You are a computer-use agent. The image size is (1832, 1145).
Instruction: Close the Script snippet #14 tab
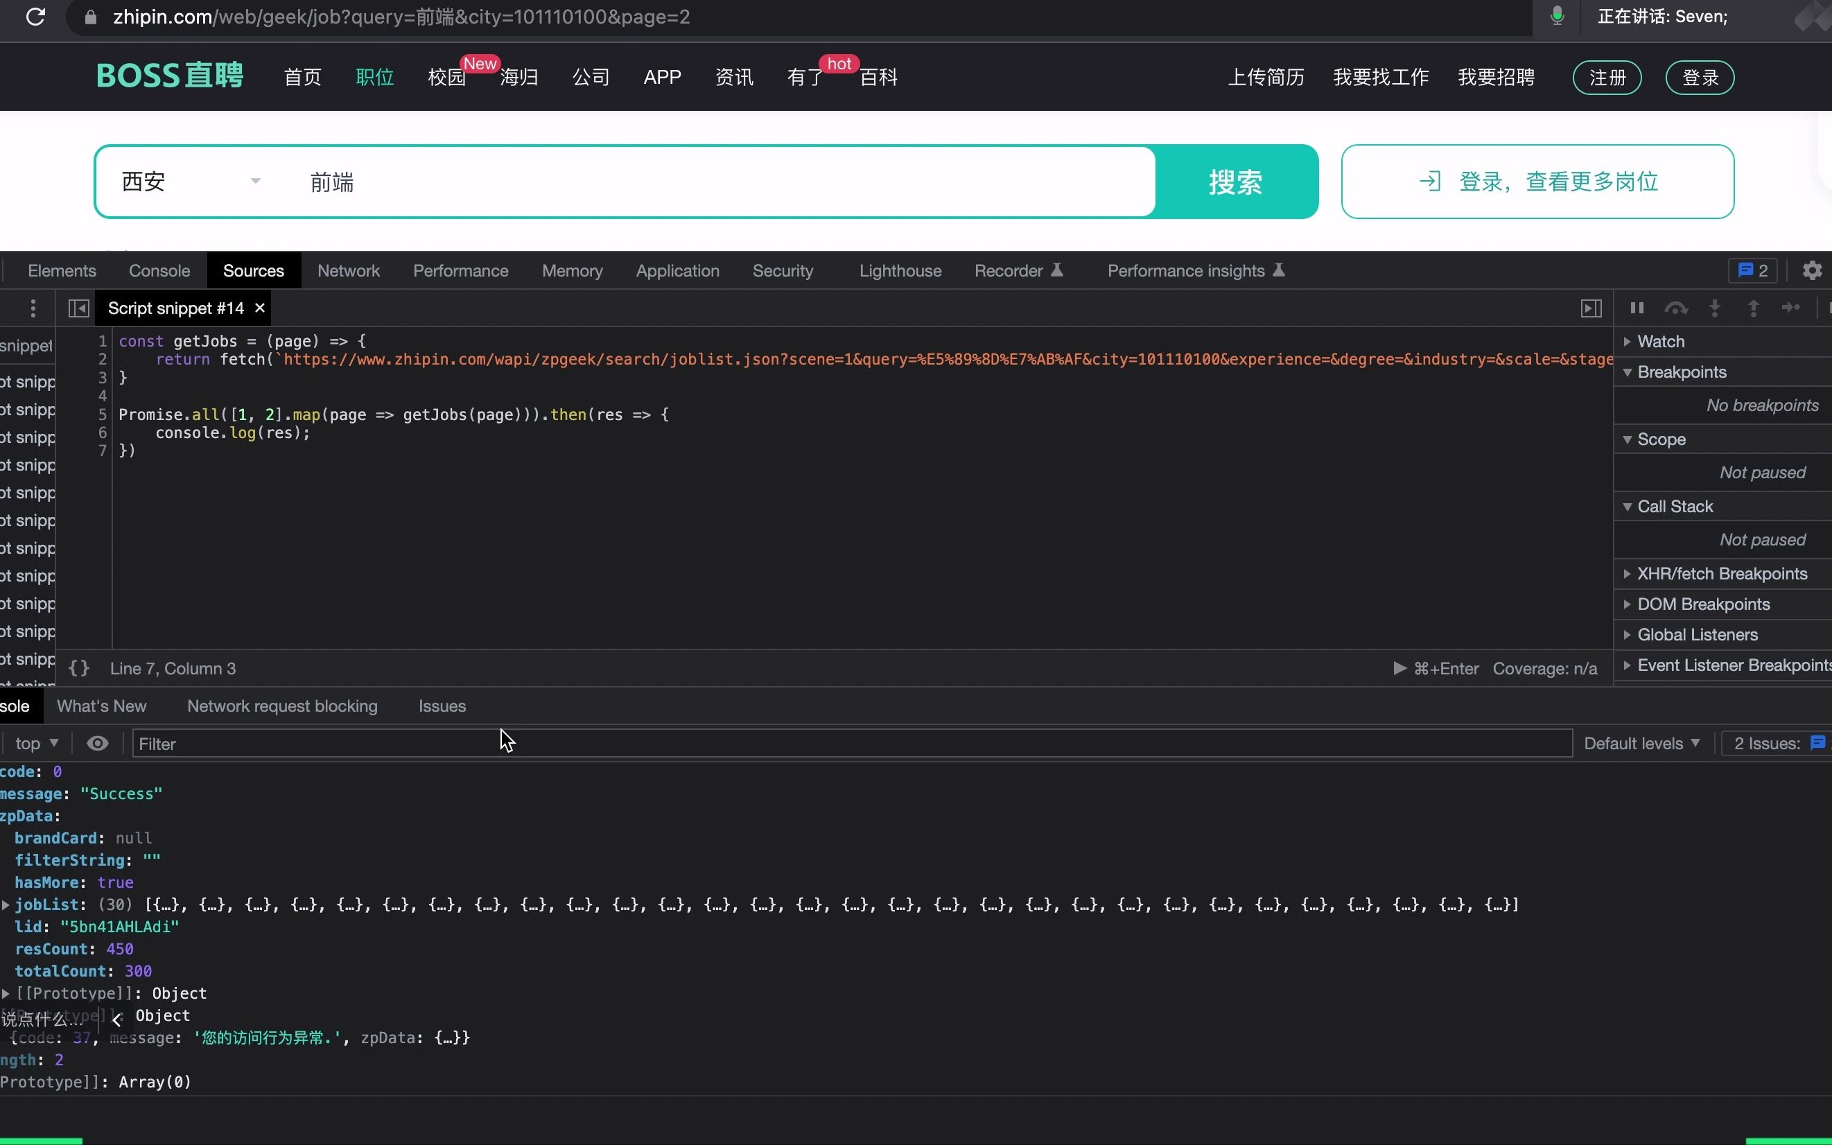(260, 308)
